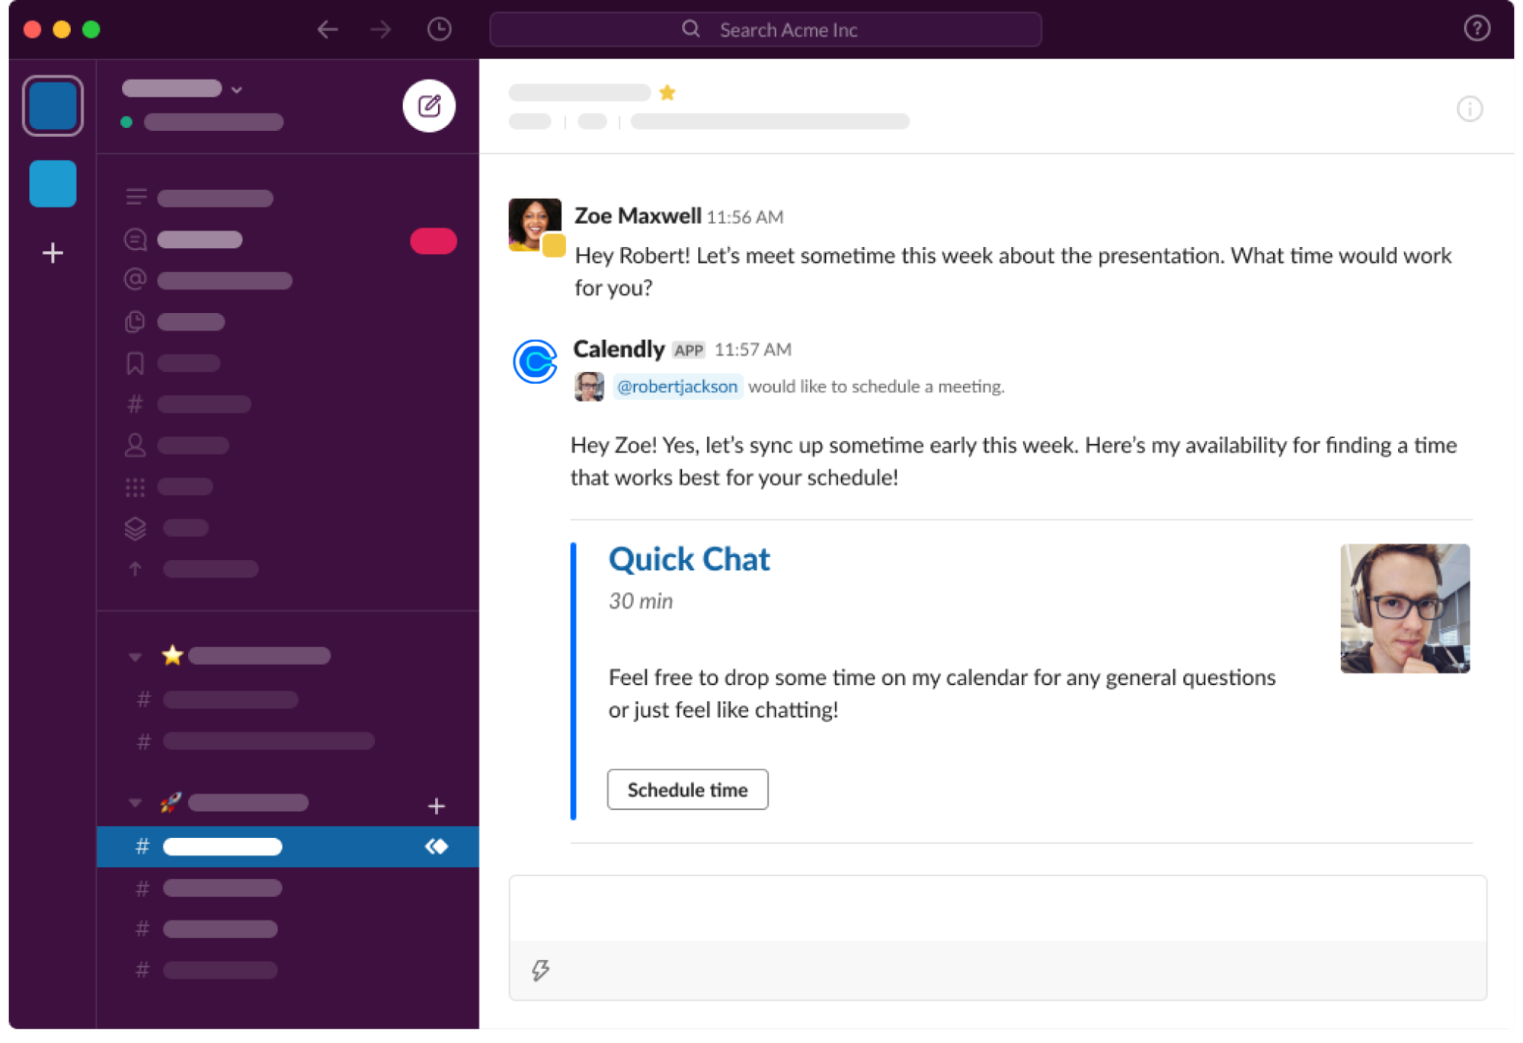Click the red unread badge in sidebar

pyautogui.click(x=434, y=241)
